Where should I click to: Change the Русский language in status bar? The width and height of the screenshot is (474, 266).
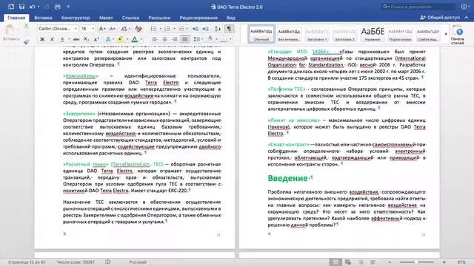tap(138, 262)
